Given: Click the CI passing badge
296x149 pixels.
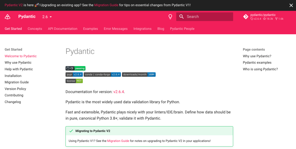Looking at the screenshot, I should click(75, 68).
